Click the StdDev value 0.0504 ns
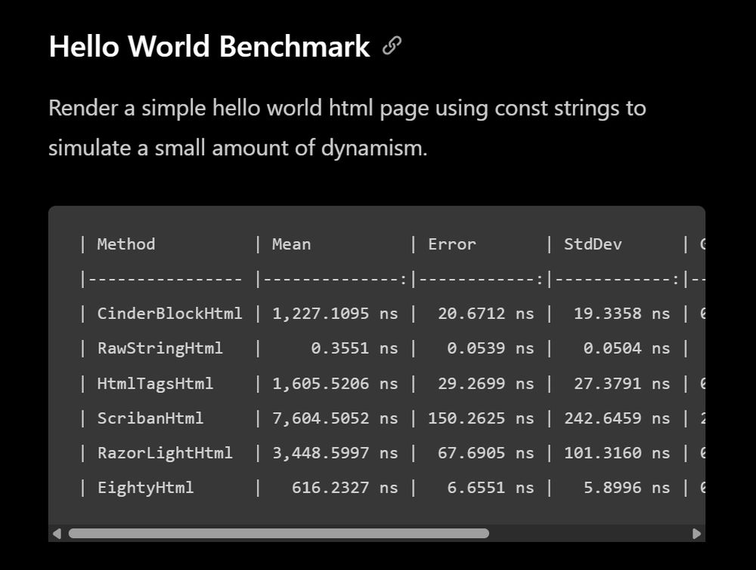Viewport: 756px width, 570px height. click(627, 349)
